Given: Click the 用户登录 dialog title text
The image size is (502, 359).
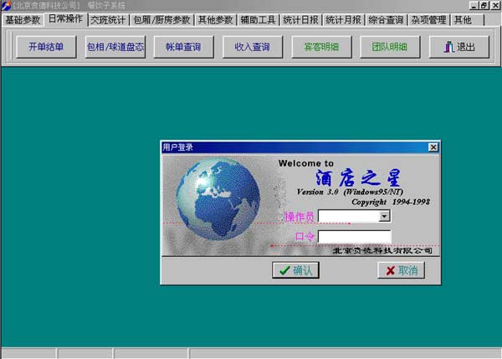Looking at the screenshot, I should pyautogui.click(x=177, y=147).
